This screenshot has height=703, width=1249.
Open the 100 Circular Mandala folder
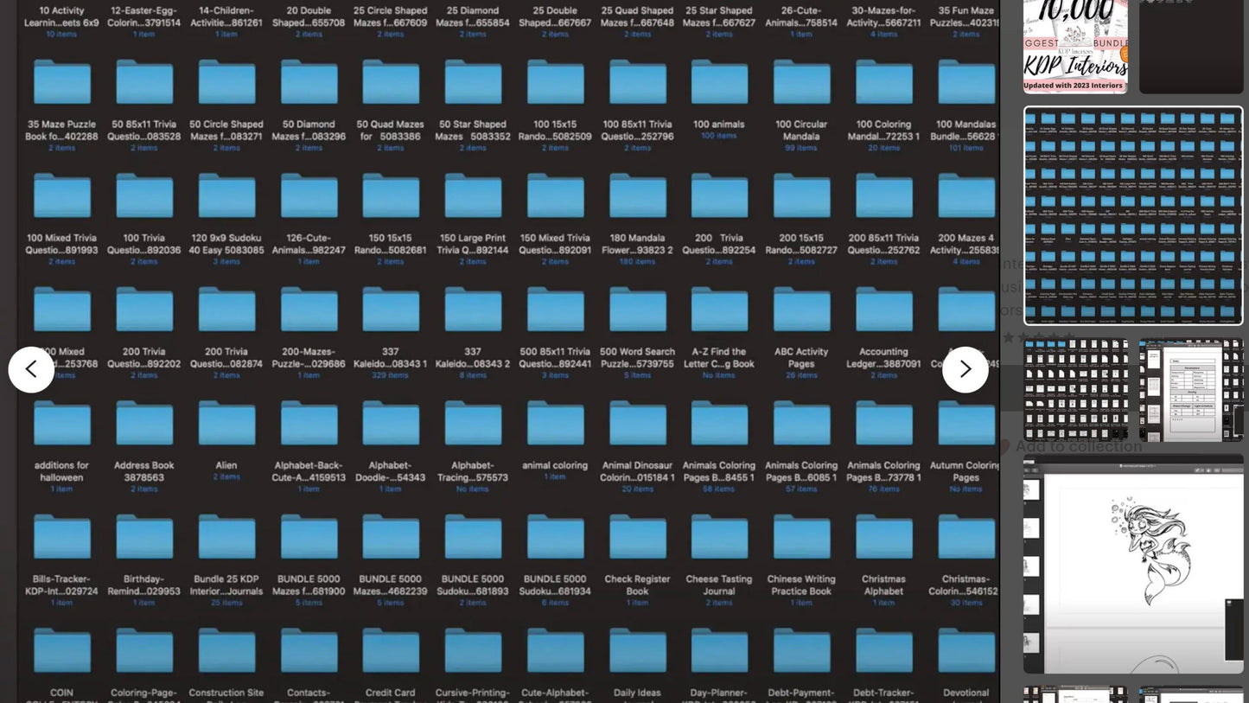pos(801,82)
